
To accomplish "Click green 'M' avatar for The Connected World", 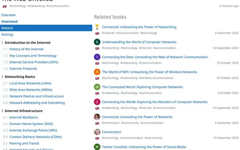I will pos(97,87).
